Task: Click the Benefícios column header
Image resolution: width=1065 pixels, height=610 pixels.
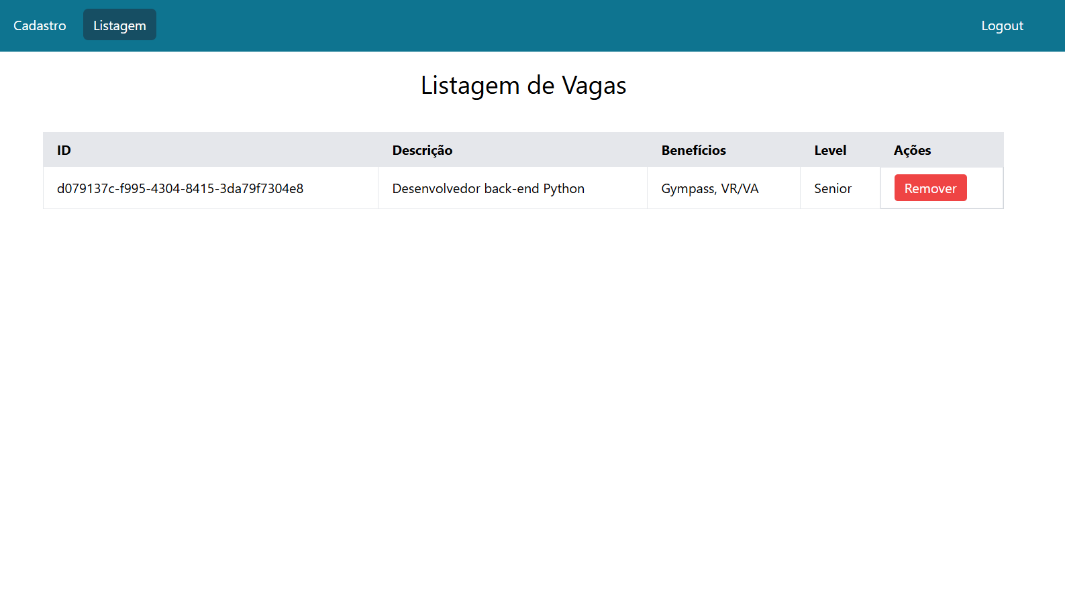Action: [x=693, y=150]
